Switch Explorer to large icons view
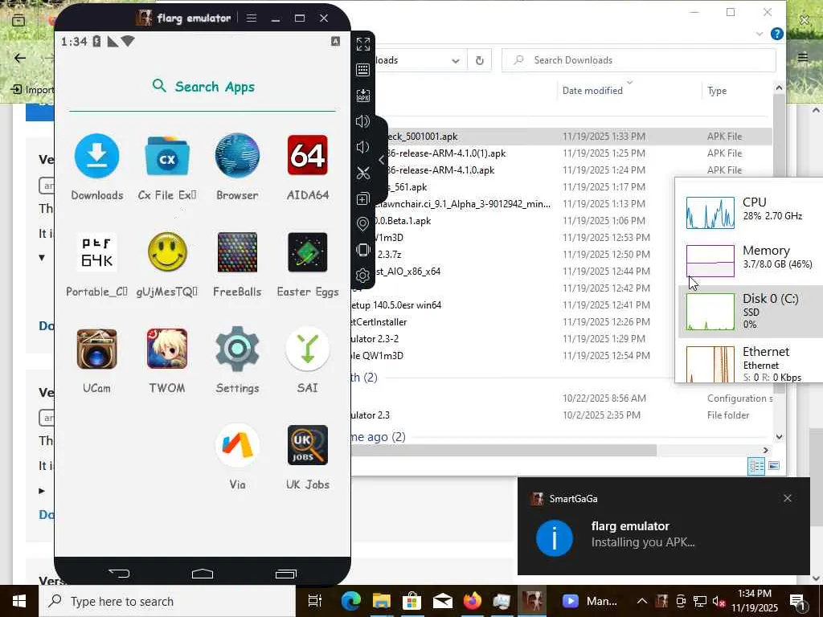This screenshot has width=823, height=617. 774,466
